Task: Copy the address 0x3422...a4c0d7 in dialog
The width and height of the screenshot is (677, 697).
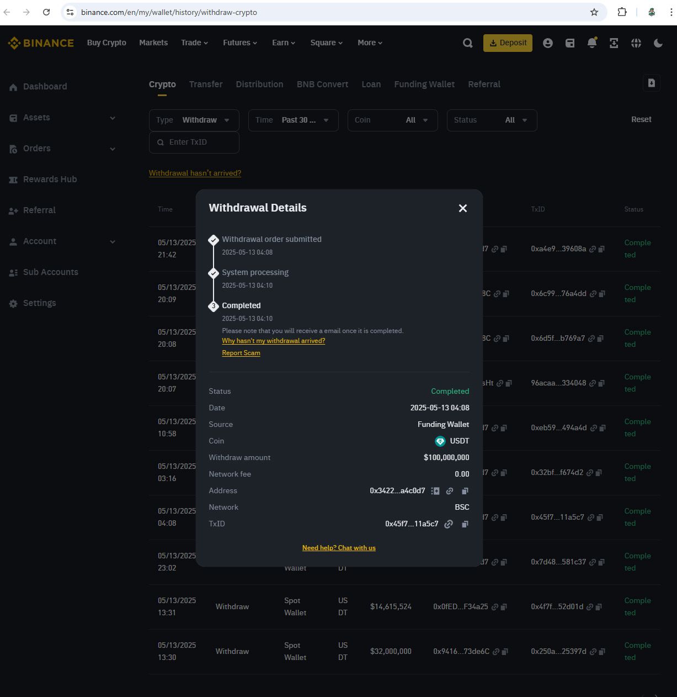Action: click(465, 491)
